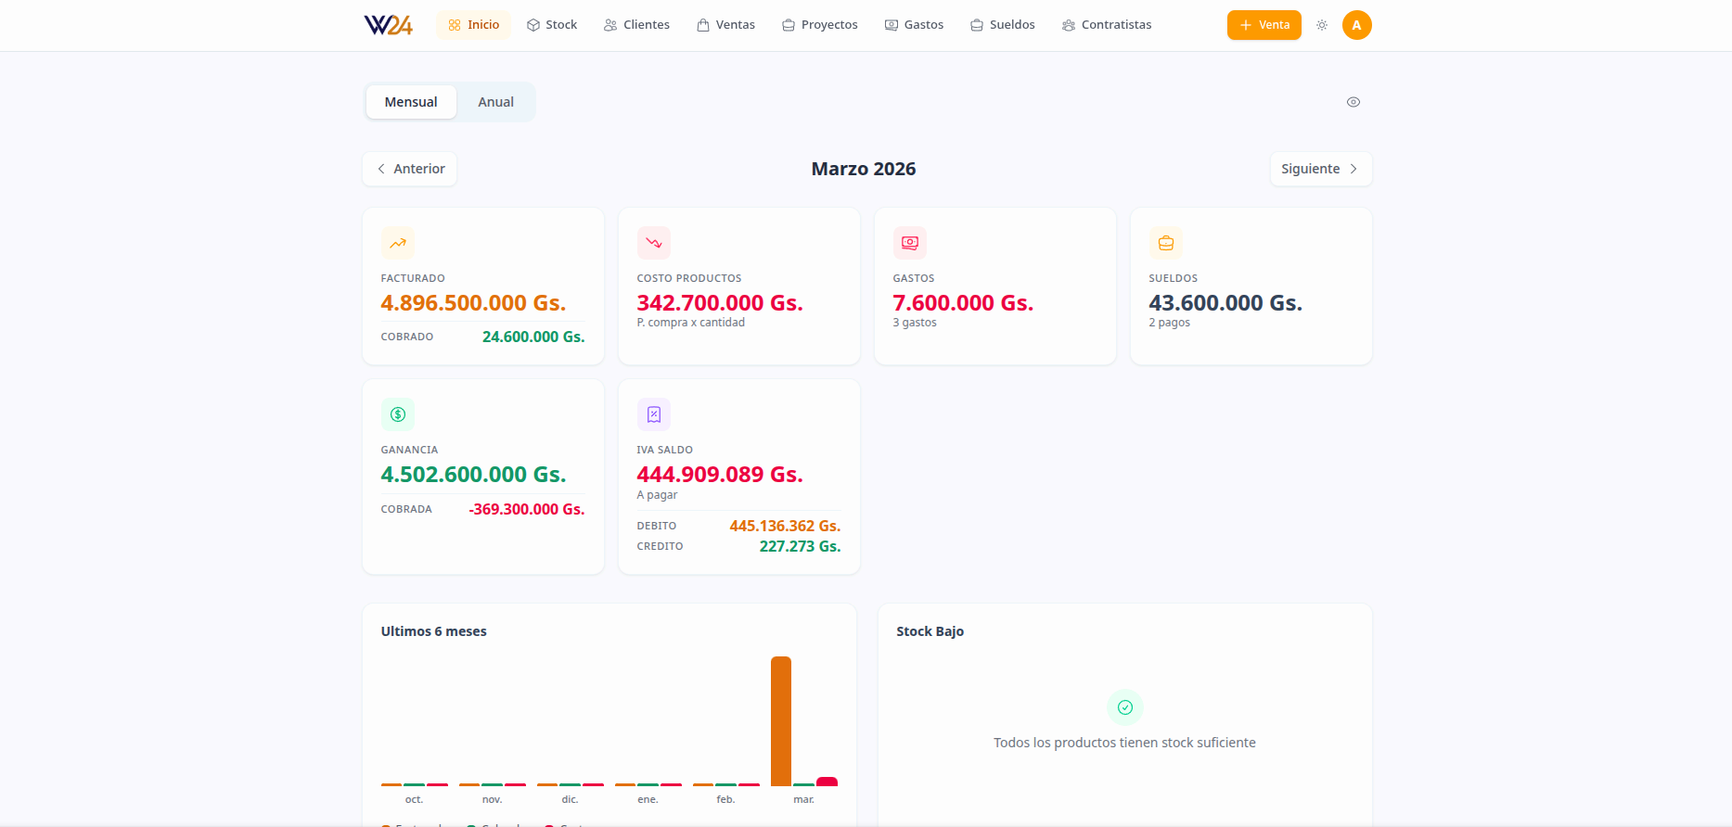Click the W24 logo icon
The image size is (1732, 827).
click(388, 25)
